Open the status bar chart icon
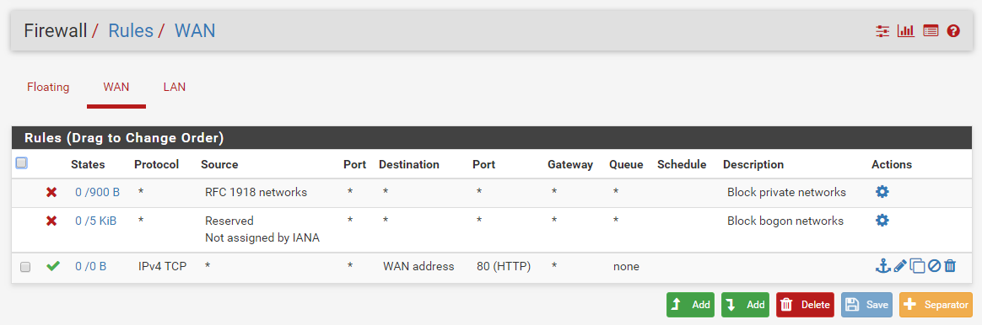 [905, 30]
